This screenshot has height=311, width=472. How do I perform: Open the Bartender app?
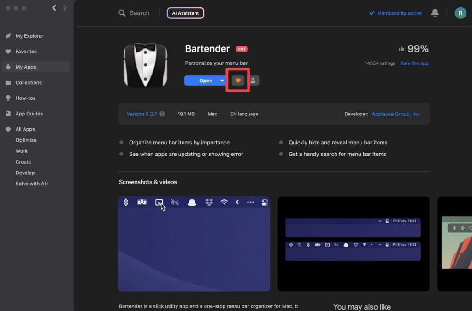206,81
